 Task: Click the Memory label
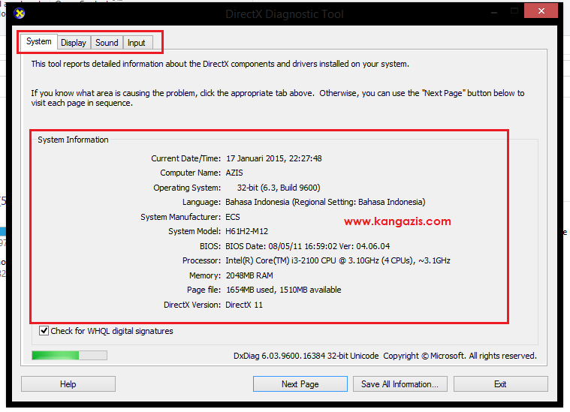(205, 275)
